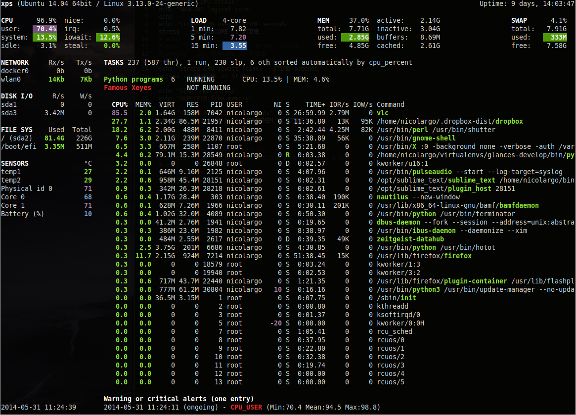Click the CPU% column header
576x415 pixels.
pyautogui.click(x=120, y=104)
